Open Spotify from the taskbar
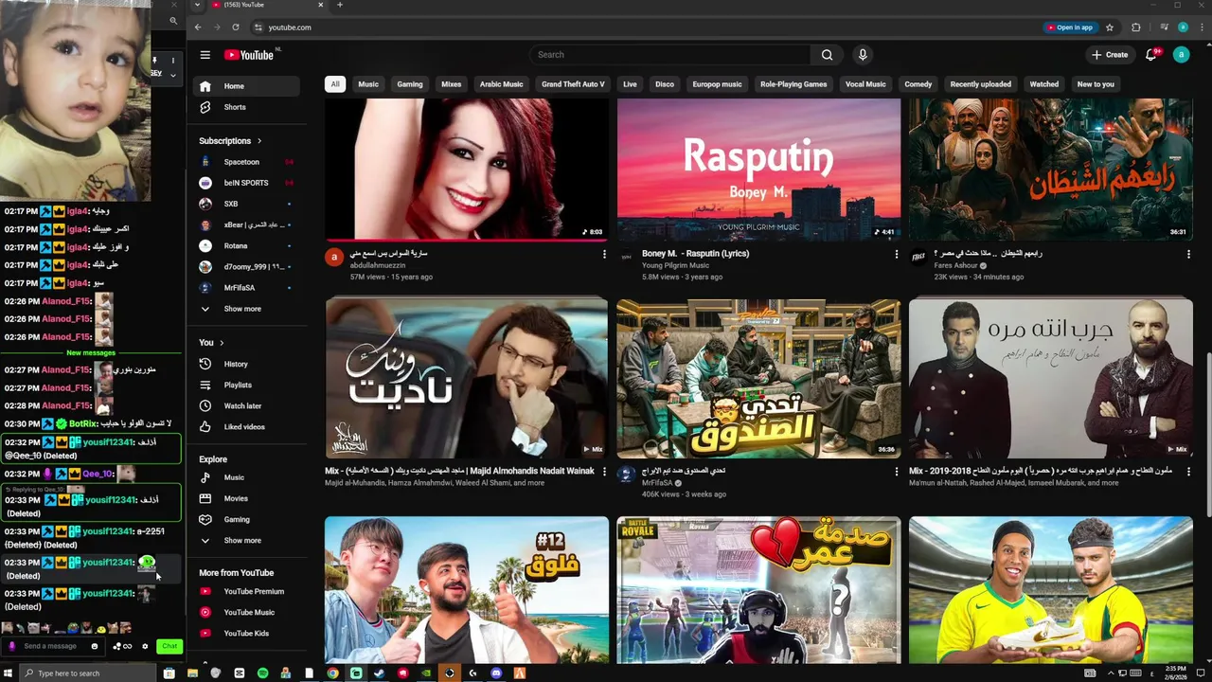 pyautogui.click(x=262, y=673)
